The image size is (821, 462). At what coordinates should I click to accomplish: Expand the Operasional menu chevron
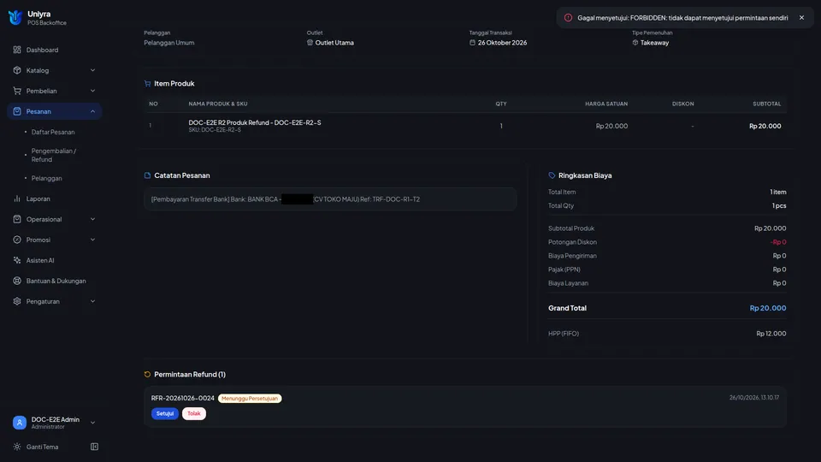[92, 219]
